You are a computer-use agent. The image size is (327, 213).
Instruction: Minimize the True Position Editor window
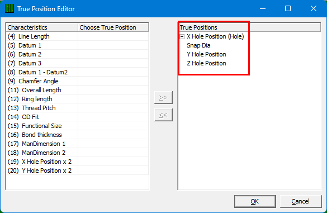[x=263, y=8]
